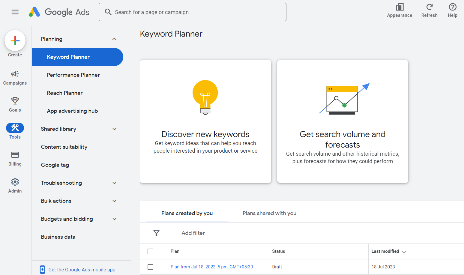Open Campaigns from the sidebar

[x=15, y=78]
